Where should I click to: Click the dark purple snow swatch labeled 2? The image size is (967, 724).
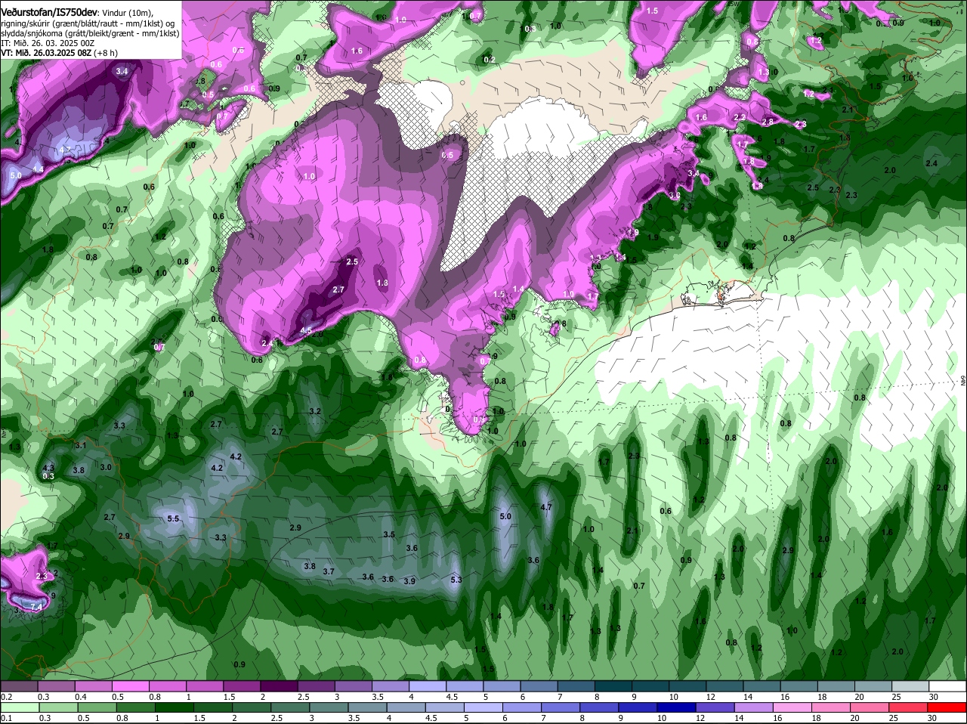point(279,686)
